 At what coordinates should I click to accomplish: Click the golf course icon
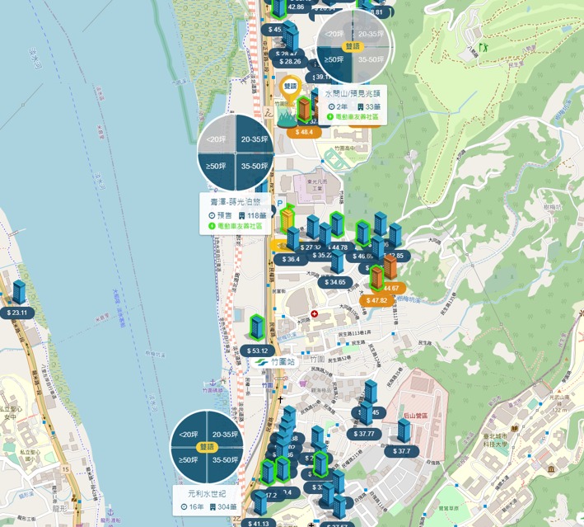point(484,47)
